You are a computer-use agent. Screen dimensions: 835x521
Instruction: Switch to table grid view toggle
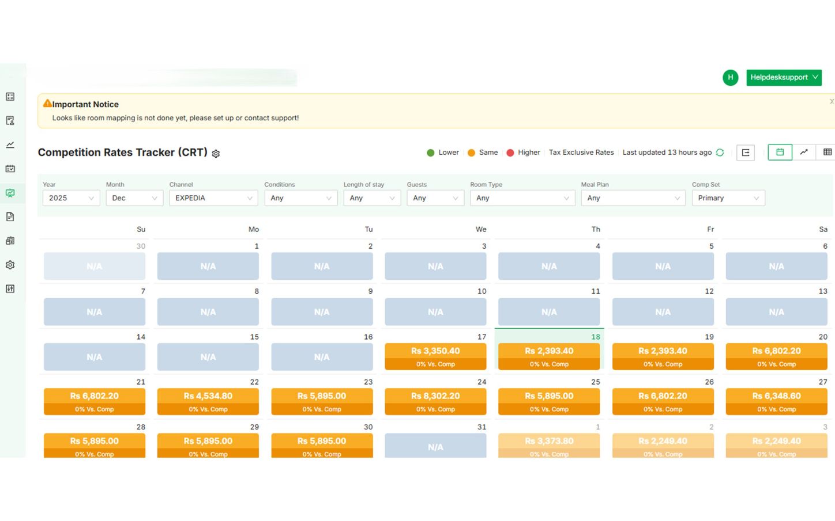point(827,152)
